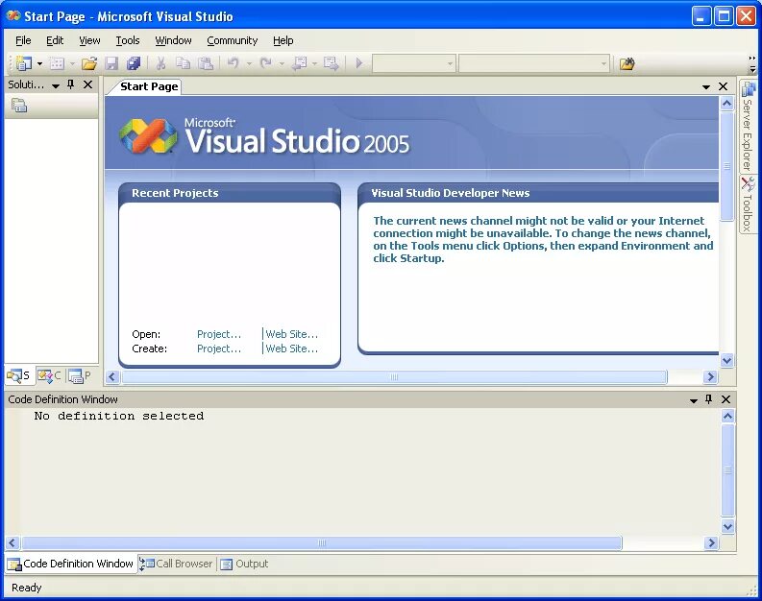Select the Start Page document tab
Viewport: 762px width, 601px height.
tap(149, 86)
